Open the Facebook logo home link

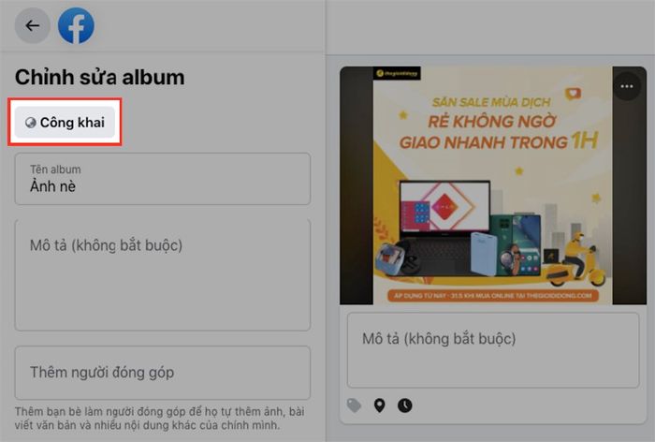coord(76,25)
